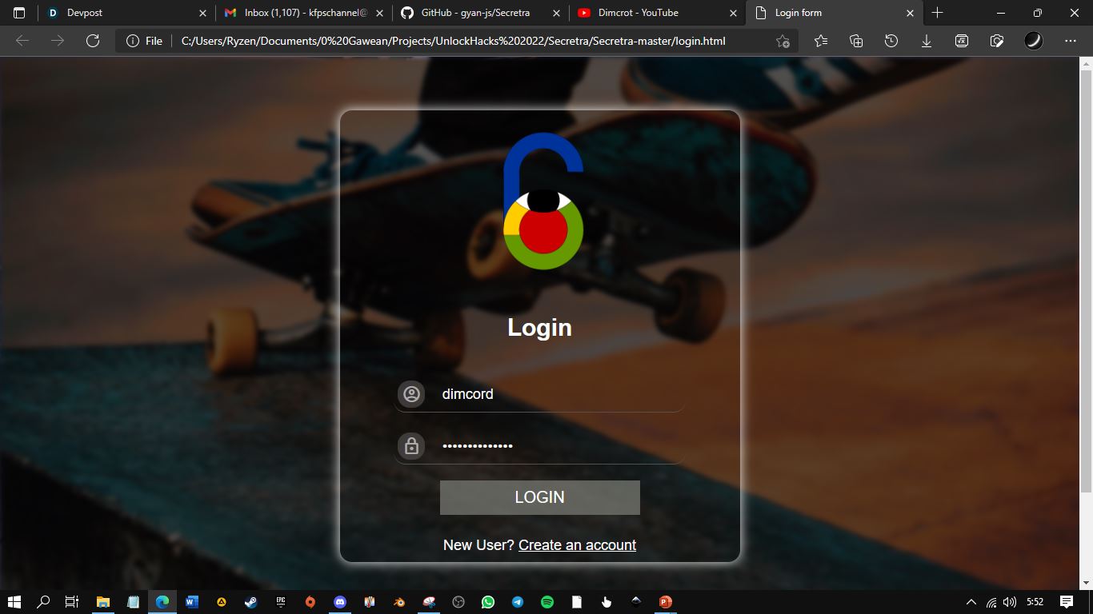Open the Windows Start menu

pyautogui.click(x=14, y=602)
